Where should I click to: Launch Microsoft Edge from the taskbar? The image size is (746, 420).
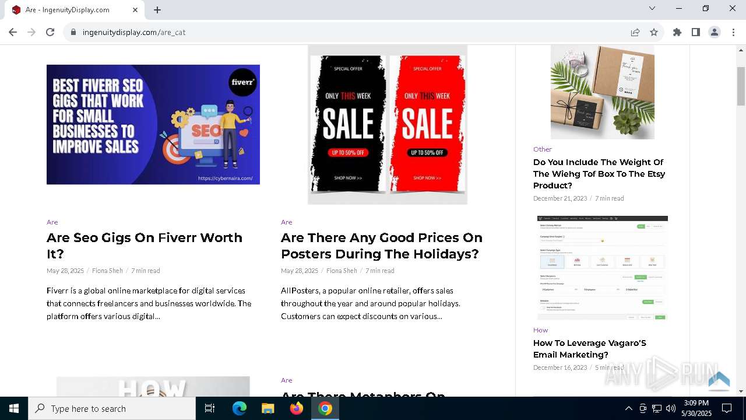(x=240, y=408)
